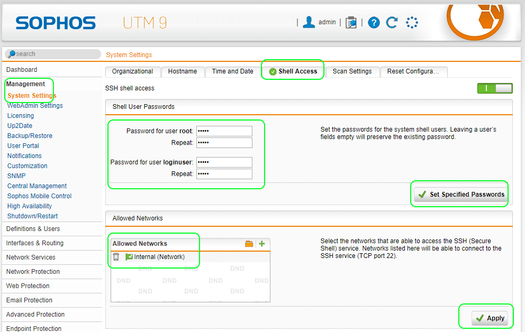Expand Email Protection section
This screenshot has width=525, height=332.
29,300
